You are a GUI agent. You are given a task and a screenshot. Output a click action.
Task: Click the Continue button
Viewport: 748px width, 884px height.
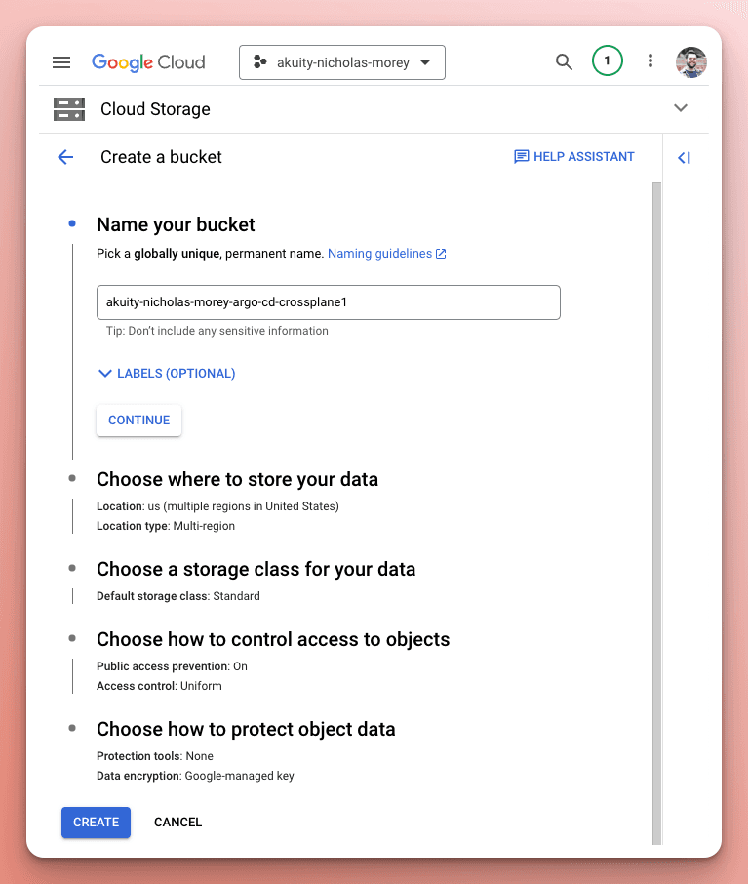coord(138,420)
